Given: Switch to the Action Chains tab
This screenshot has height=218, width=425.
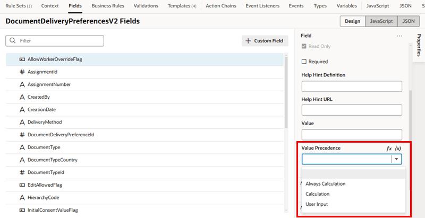Looking at the screenshot, I should click(x=221, y=6).
